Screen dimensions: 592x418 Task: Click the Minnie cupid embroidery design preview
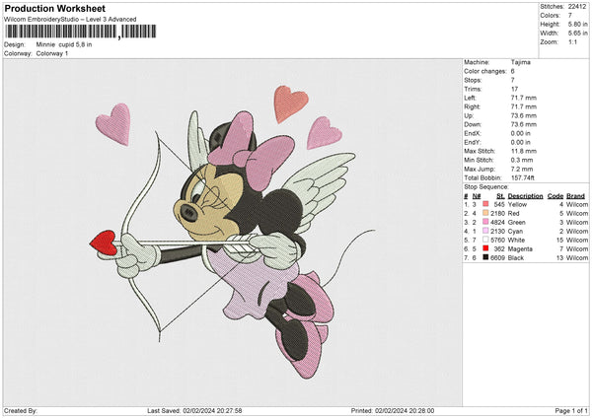tap(232, 232)
